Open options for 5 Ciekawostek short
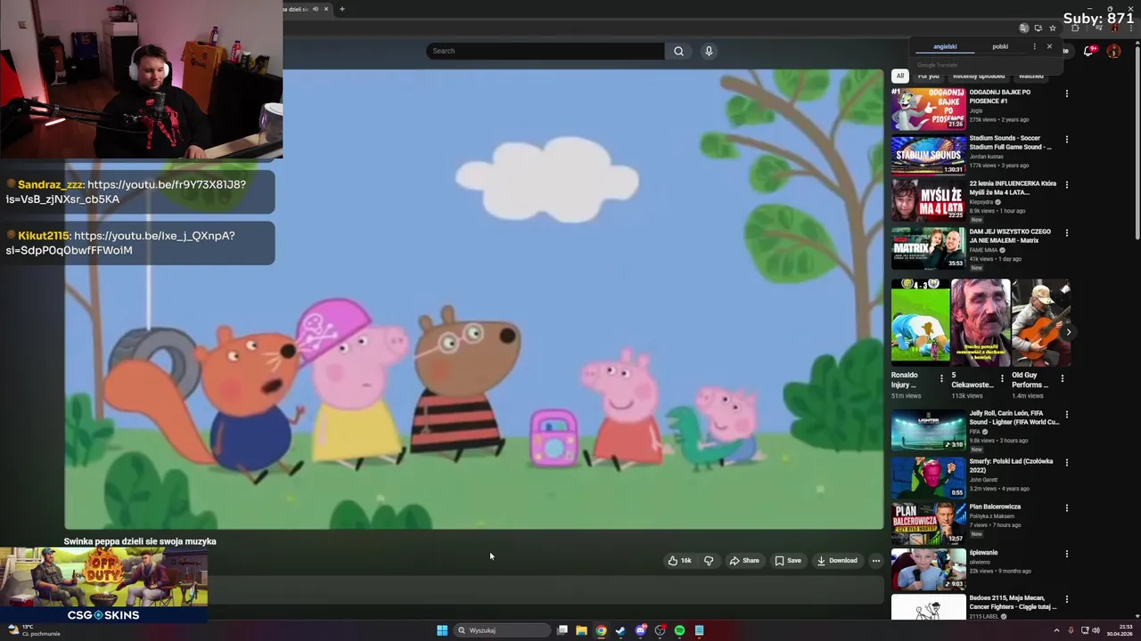Screen dimensions: 1141x641 pyautogui.click(x=1001, y=378)
